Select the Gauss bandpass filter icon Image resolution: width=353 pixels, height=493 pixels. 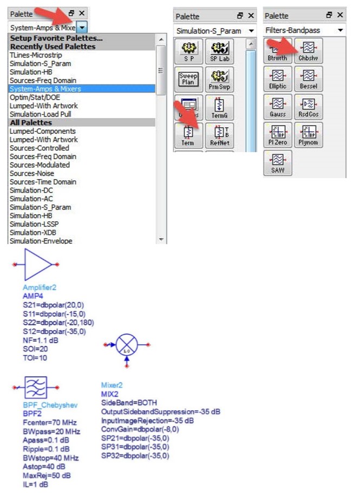tap(278, 107)
